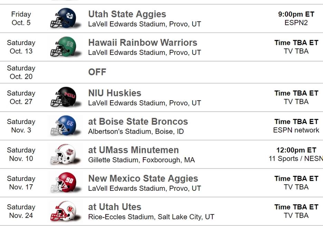This screenshot has width=323, height=226.
Task: Open the at UMass Minutemen game
Action: pyautogui.click(x=134, y=150)
